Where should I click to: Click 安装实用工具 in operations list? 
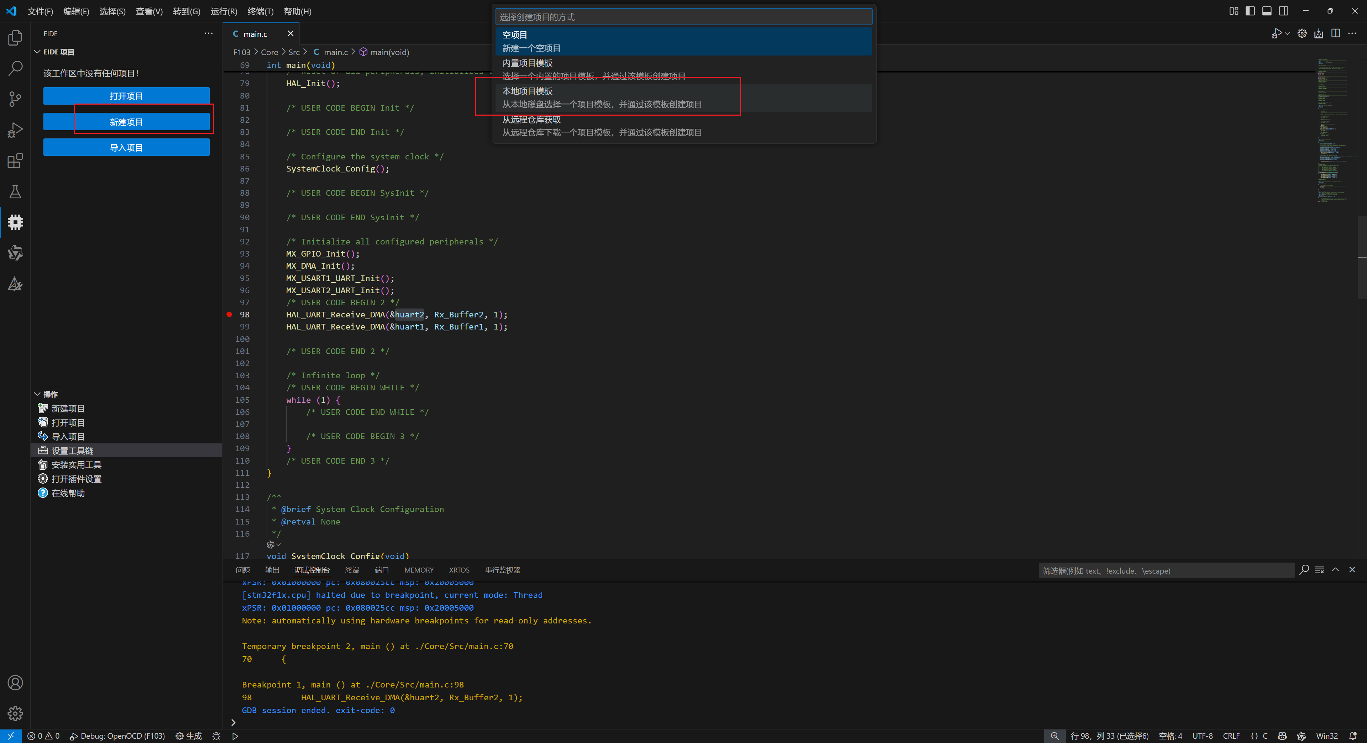126,465
